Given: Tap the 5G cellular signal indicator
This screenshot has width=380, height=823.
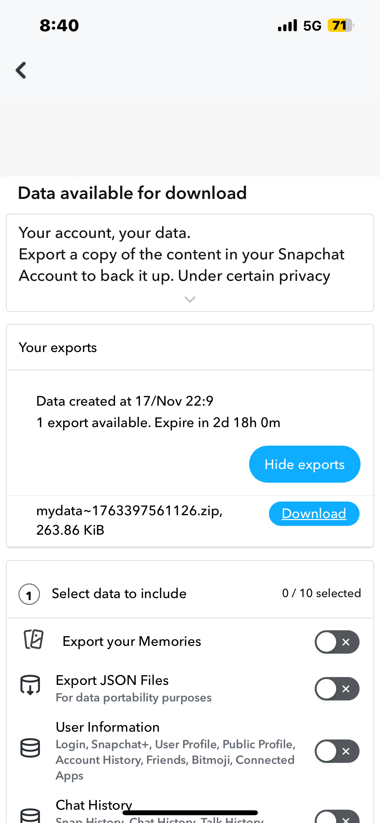Looking at the screenshot, I should point(299,25).
